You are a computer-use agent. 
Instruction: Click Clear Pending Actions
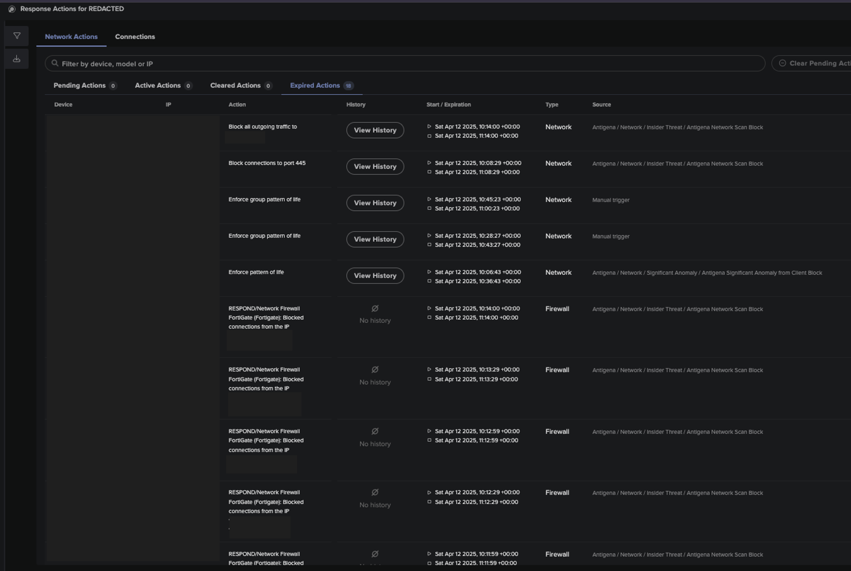tap(817, 63)
